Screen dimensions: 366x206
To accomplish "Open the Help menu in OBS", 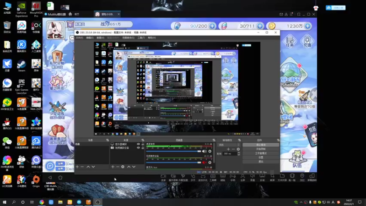I will tap(152, 38).
